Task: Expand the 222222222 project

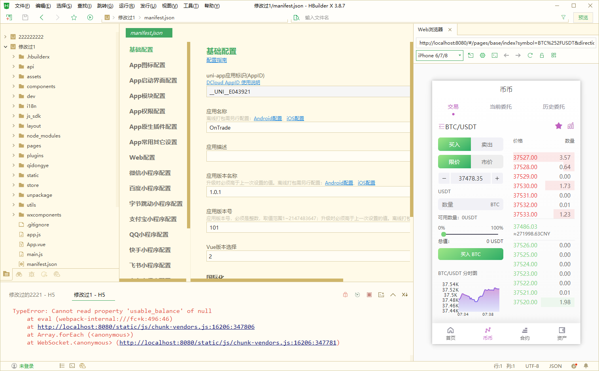Action: coord(5,37)
